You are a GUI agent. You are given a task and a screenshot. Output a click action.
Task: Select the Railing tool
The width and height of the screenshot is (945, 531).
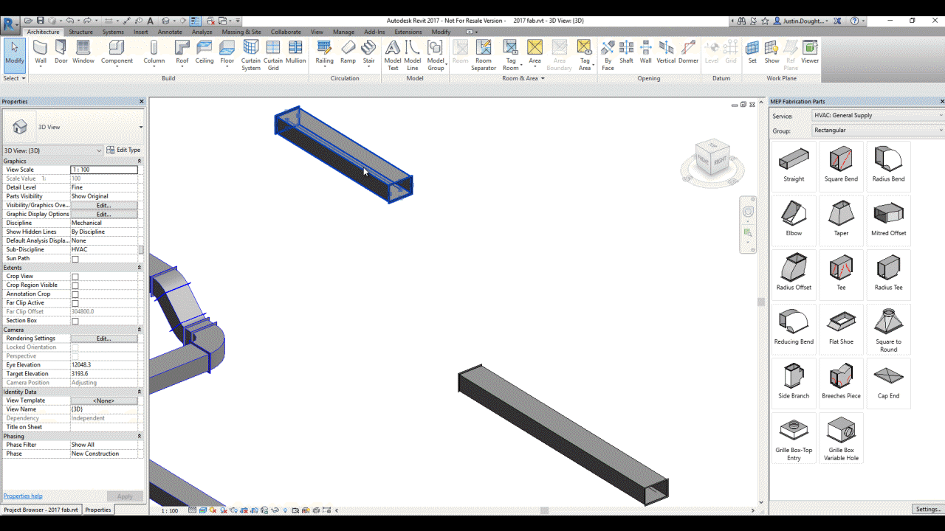[x=324, y=52]
